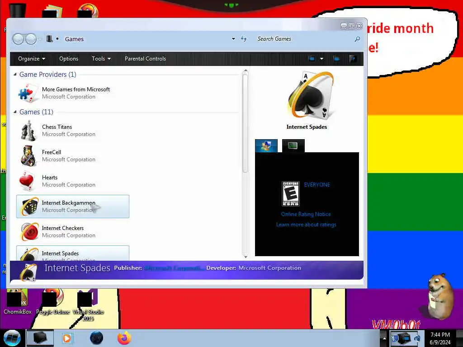Click the games list vertical scrollbar thumb
The width and height of the screenshot is (463, 347).
tap(245, 123)
